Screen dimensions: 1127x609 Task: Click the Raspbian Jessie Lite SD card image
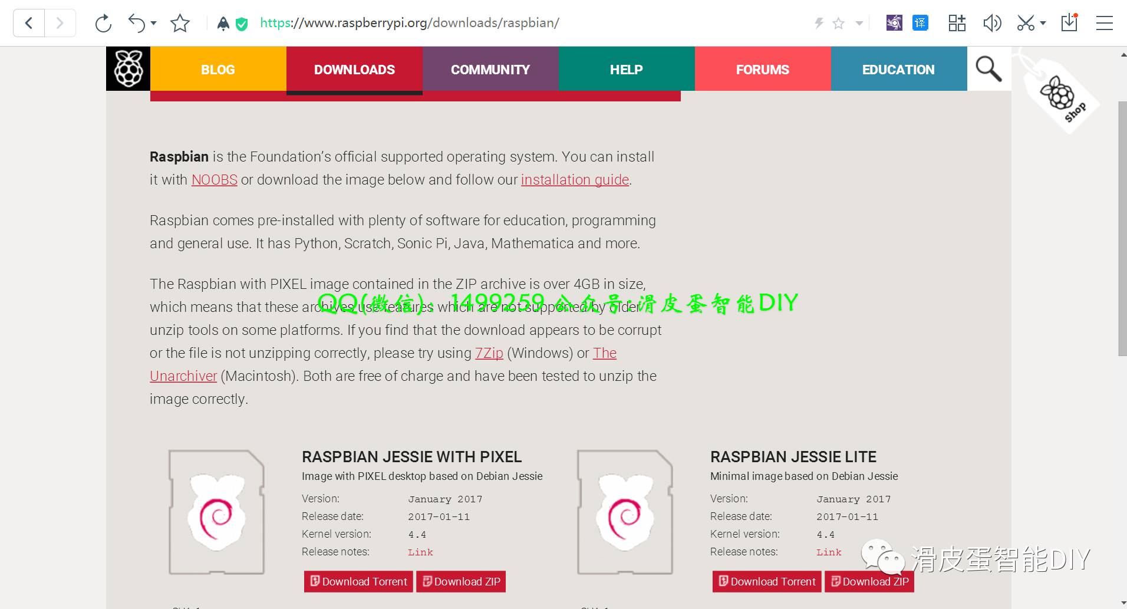point(625,512)
